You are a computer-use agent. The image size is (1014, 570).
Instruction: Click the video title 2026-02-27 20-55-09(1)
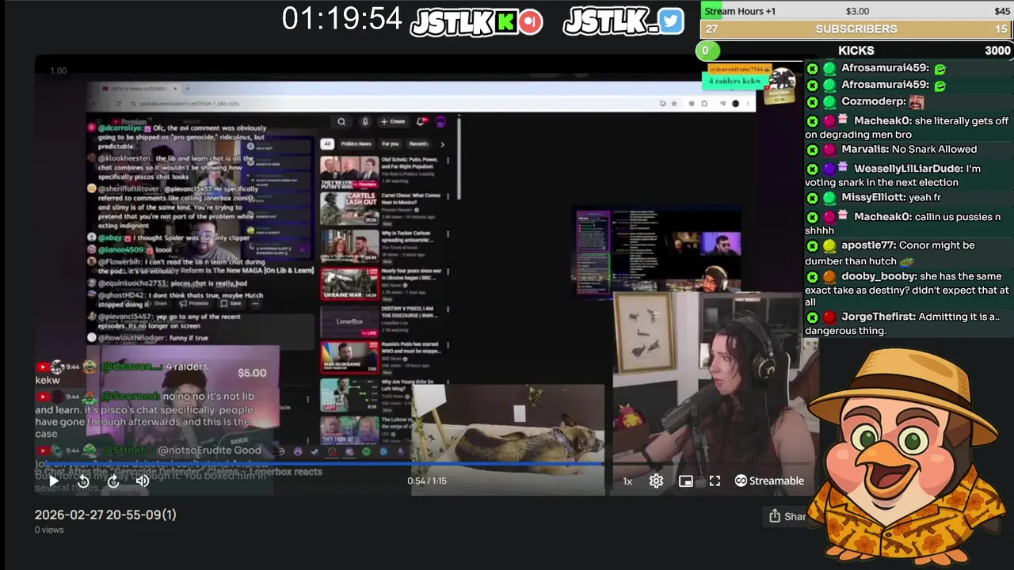105,515
